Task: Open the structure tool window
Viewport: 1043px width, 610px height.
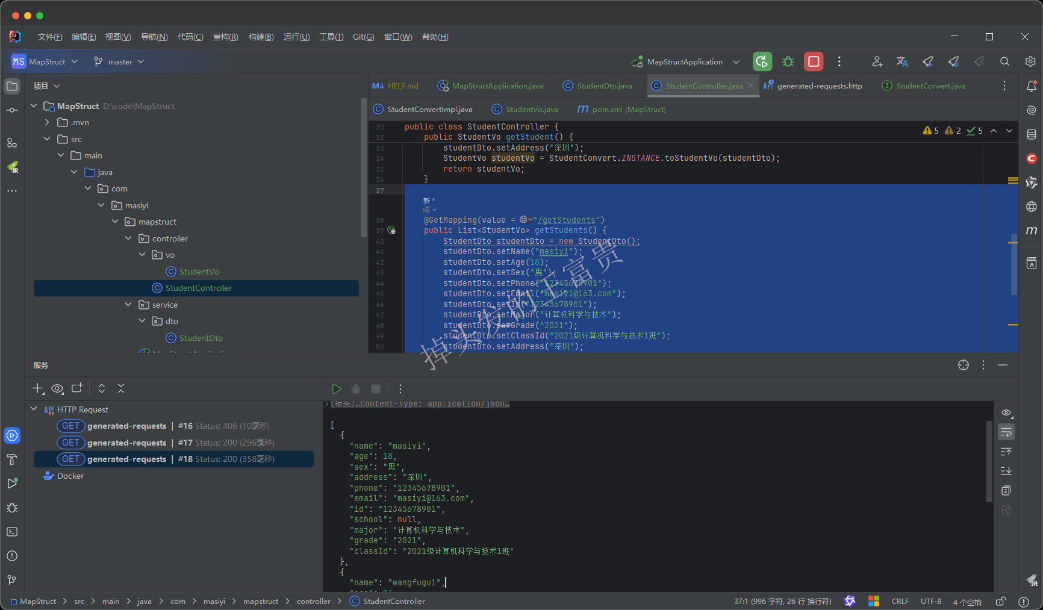Action: (x=12, y=143)
